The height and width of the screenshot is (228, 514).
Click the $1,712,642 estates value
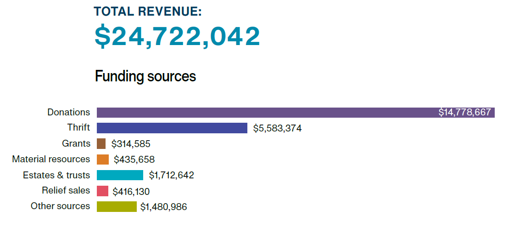(171, 176)
